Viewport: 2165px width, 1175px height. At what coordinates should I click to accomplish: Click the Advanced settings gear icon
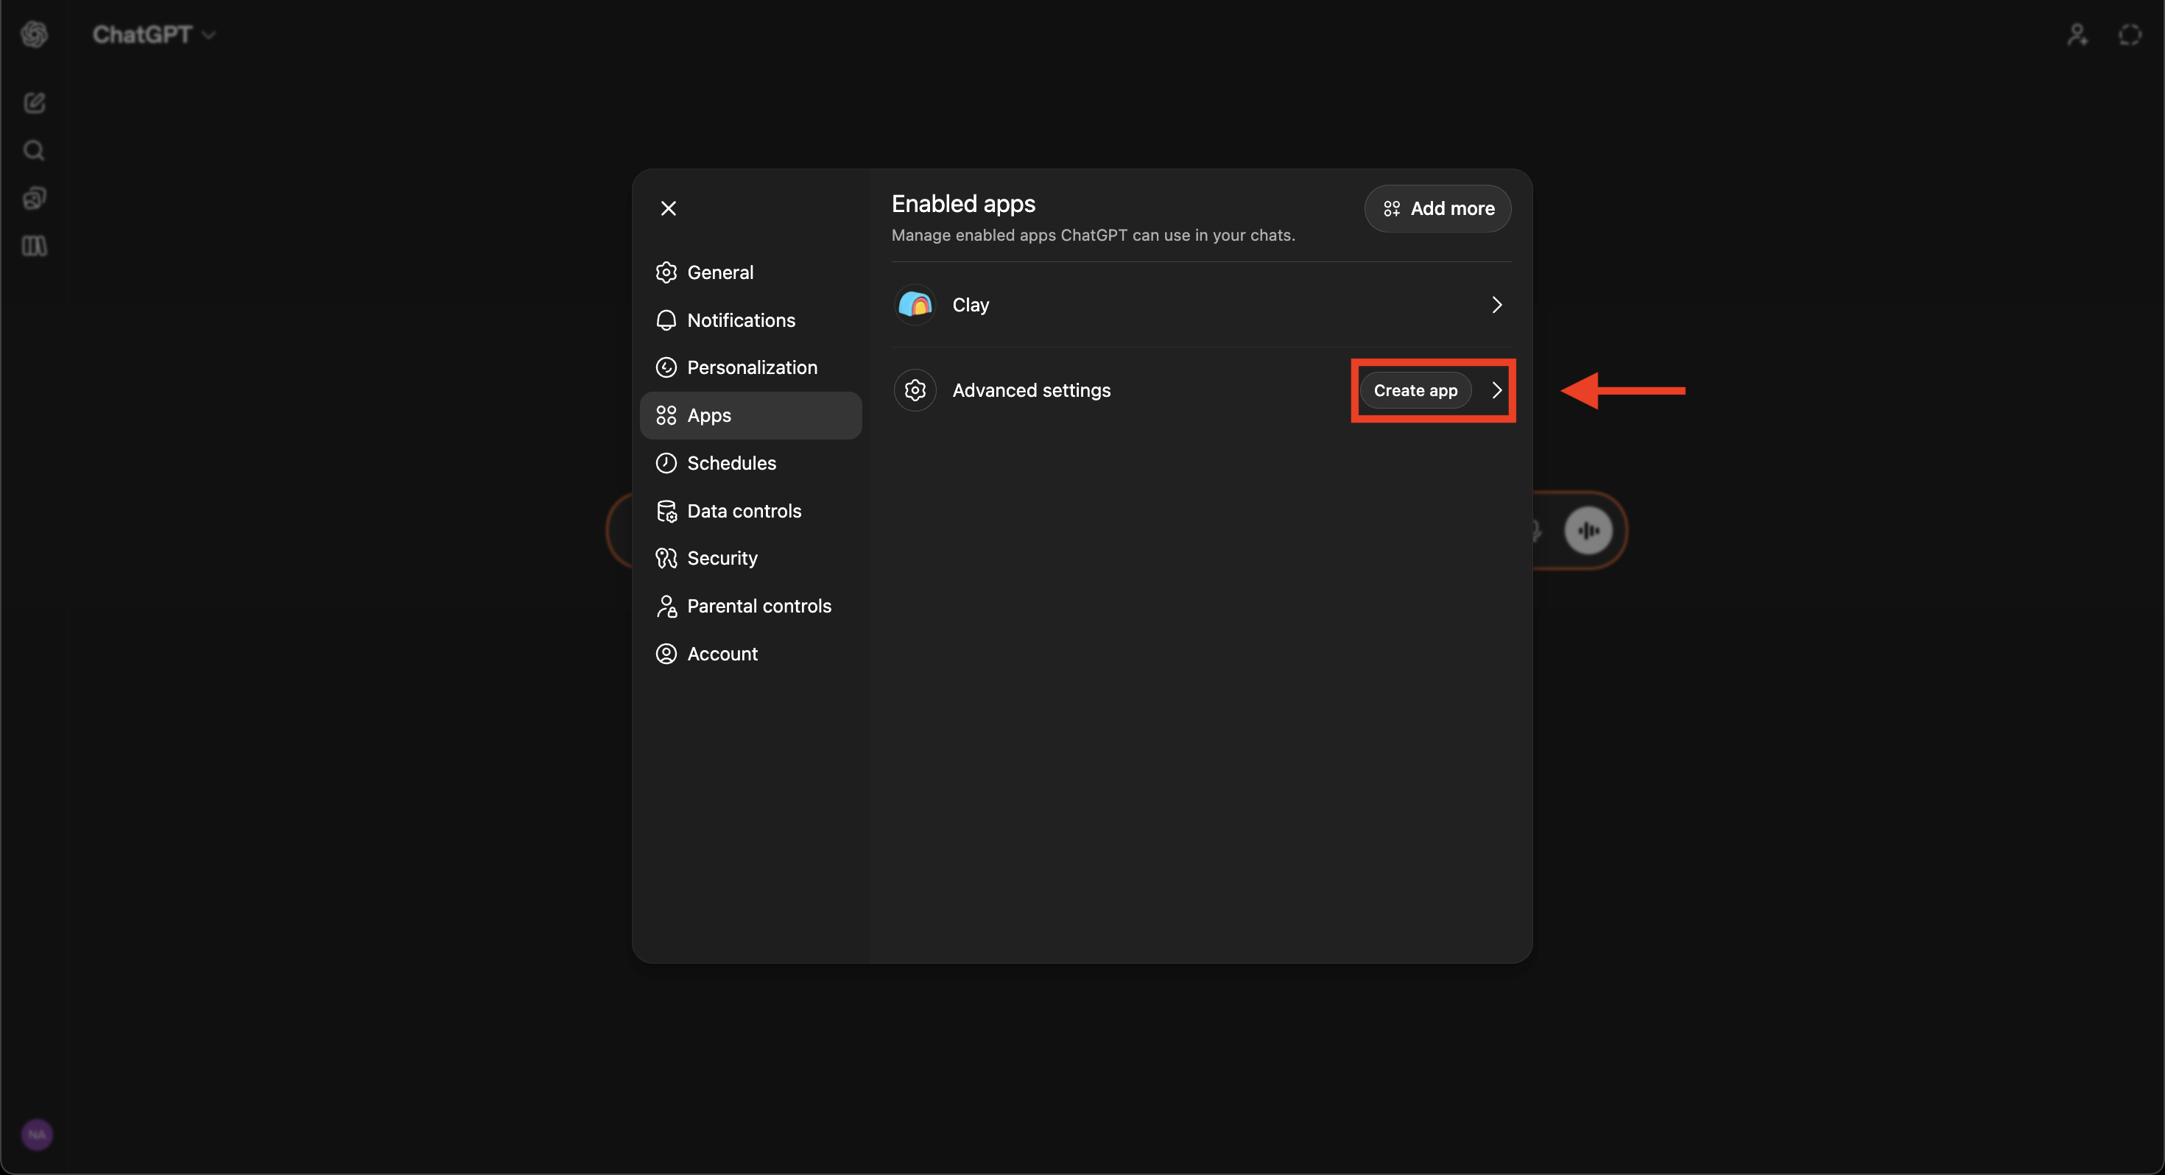pyautogui.click(x=915, y=390)
